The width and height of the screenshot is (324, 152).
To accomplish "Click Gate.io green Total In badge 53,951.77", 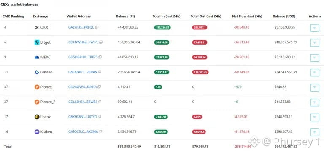I will point(162,72).
